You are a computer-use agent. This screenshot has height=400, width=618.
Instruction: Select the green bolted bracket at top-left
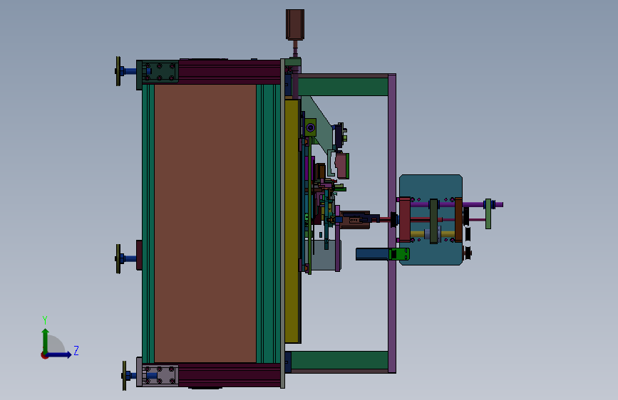pyautogui.click(x=160, y=72)
